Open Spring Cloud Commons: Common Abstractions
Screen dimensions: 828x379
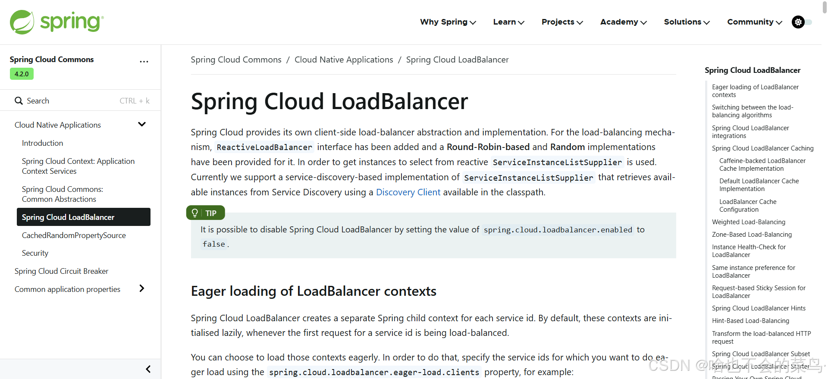tap(63, 194)
